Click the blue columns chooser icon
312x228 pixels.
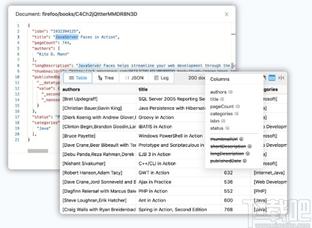(272, 78)
